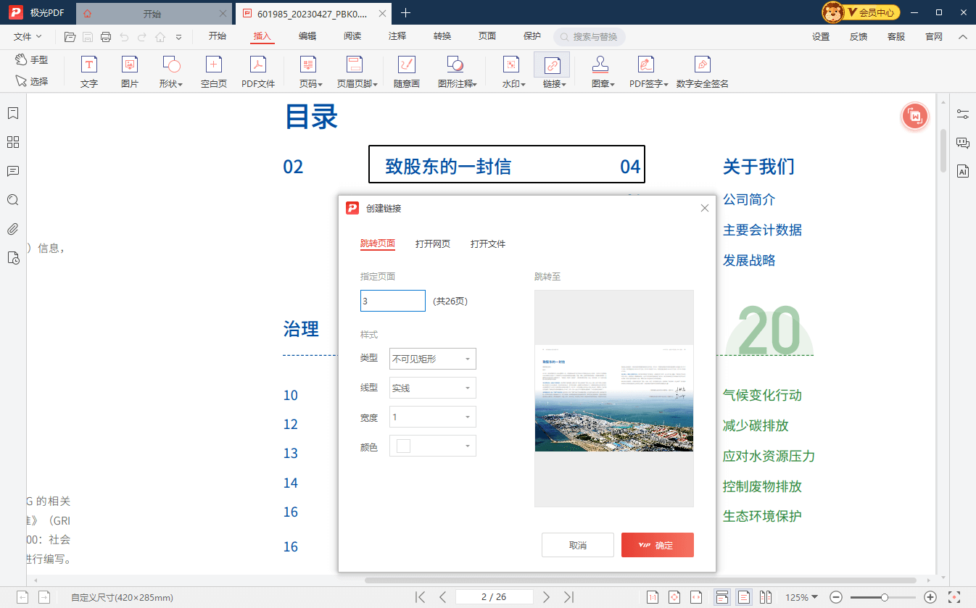Click the AI assistant sidebar icon
Image resolution: width=976 pixels, height=608 pixels.
[963, 172]
